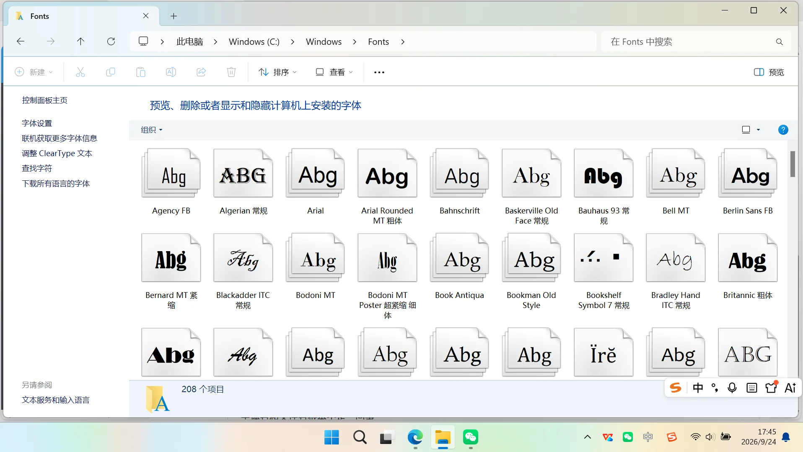This screenshot has height=452, width=803.
Task: Expand the 组织 organize menu
Action: tap(151, 130)
